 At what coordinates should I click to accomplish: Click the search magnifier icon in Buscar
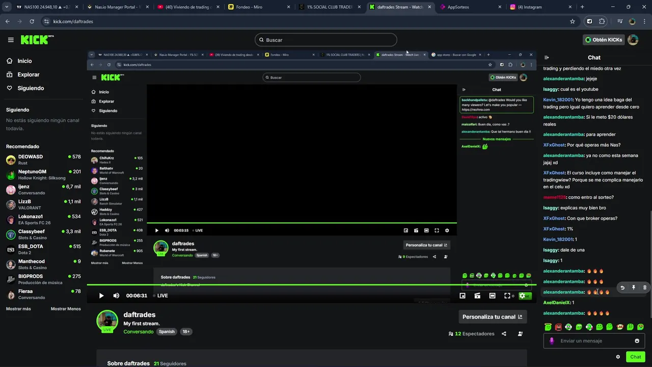pos(261,40)
